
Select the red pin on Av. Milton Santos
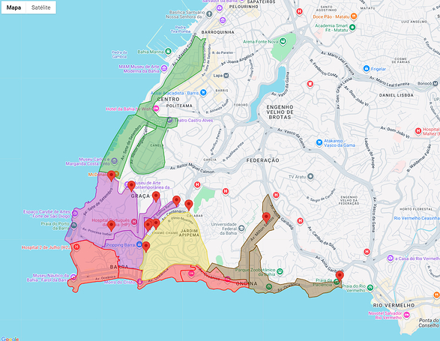click(x=266, y=217)
